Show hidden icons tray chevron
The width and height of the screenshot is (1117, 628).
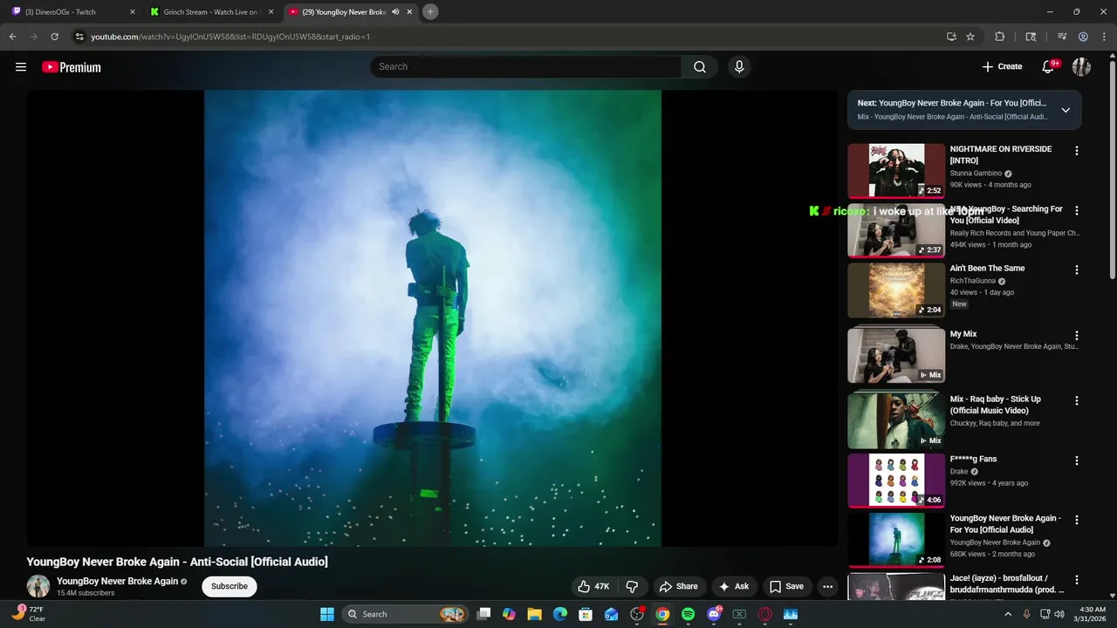pyautogui.click(x=1008, y=614)
